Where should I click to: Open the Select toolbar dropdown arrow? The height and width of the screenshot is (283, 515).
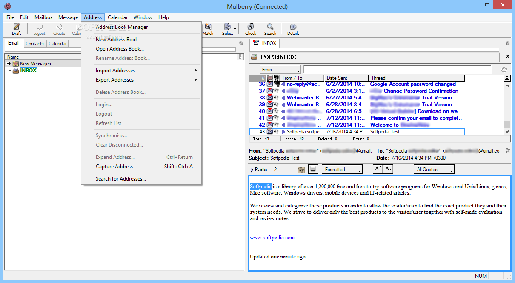coord(235,29)
